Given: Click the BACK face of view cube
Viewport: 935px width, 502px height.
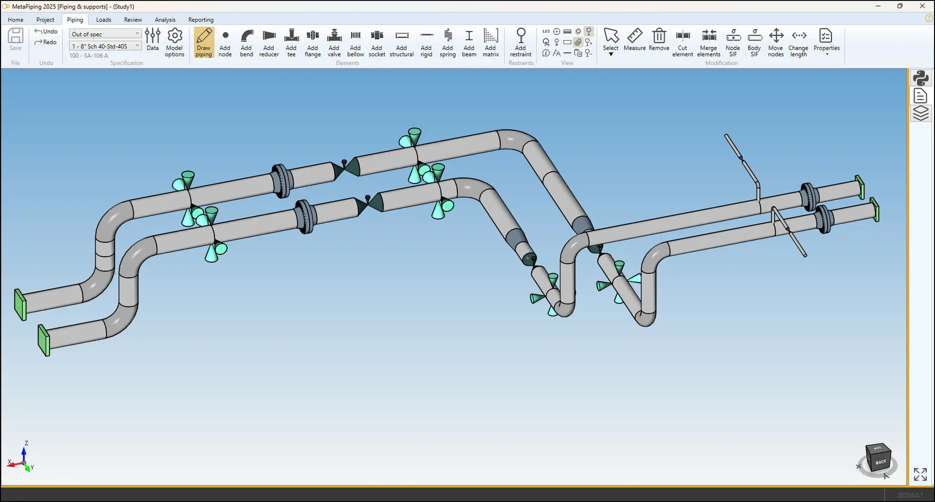Looking at the screenshot, I should (880, 462).
